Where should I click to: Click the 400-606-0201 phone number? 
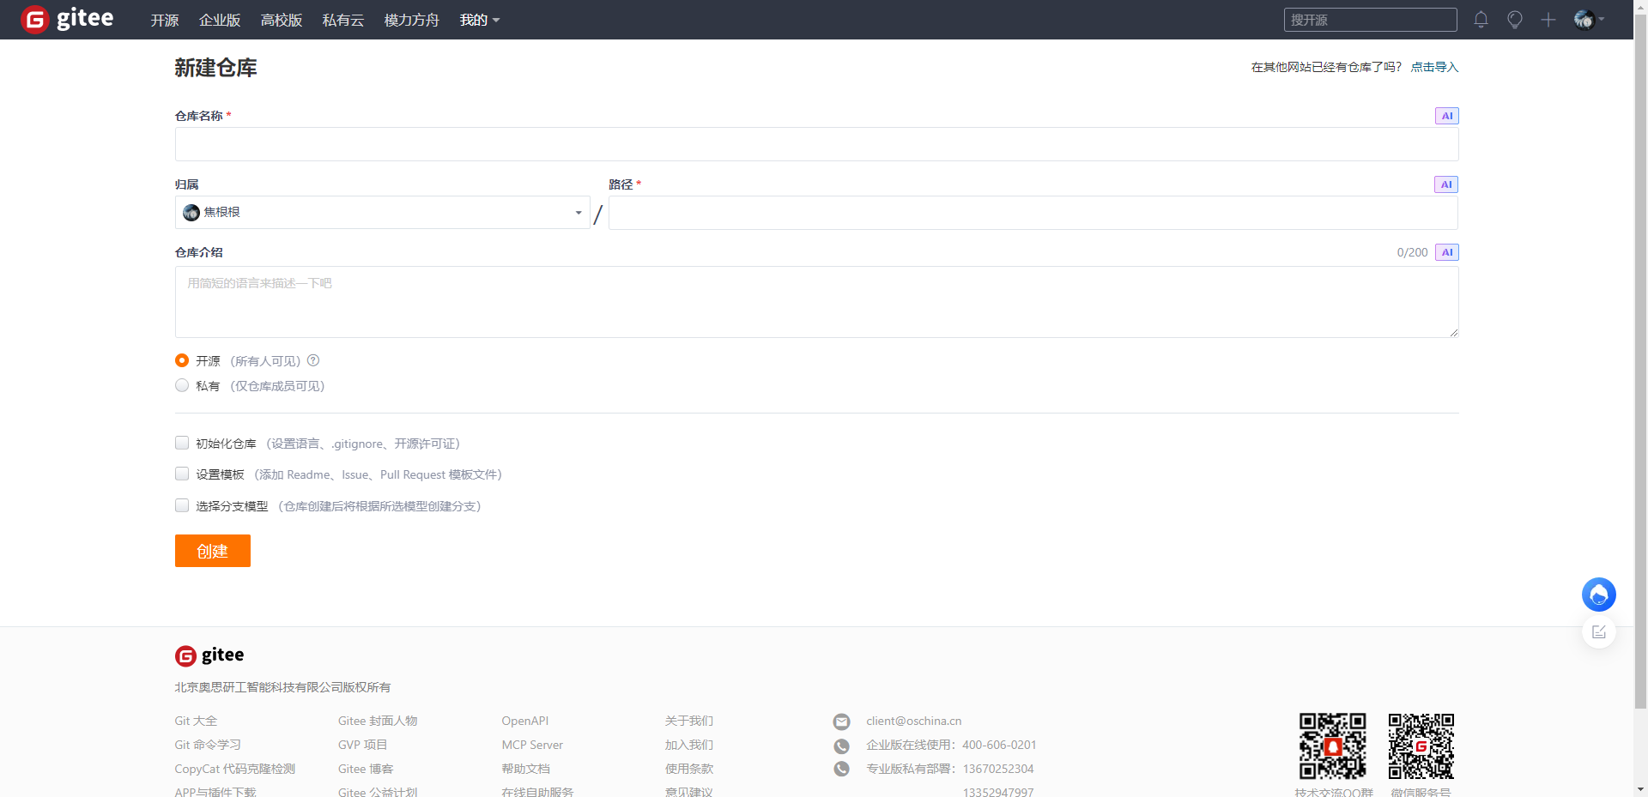[x=999, y=745]
